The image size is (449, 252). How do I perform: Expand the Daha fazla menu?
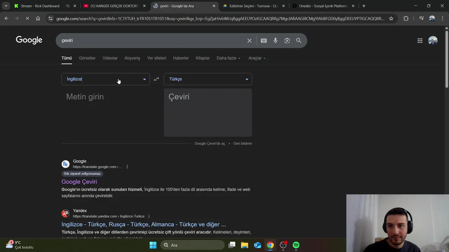[228, 58]
